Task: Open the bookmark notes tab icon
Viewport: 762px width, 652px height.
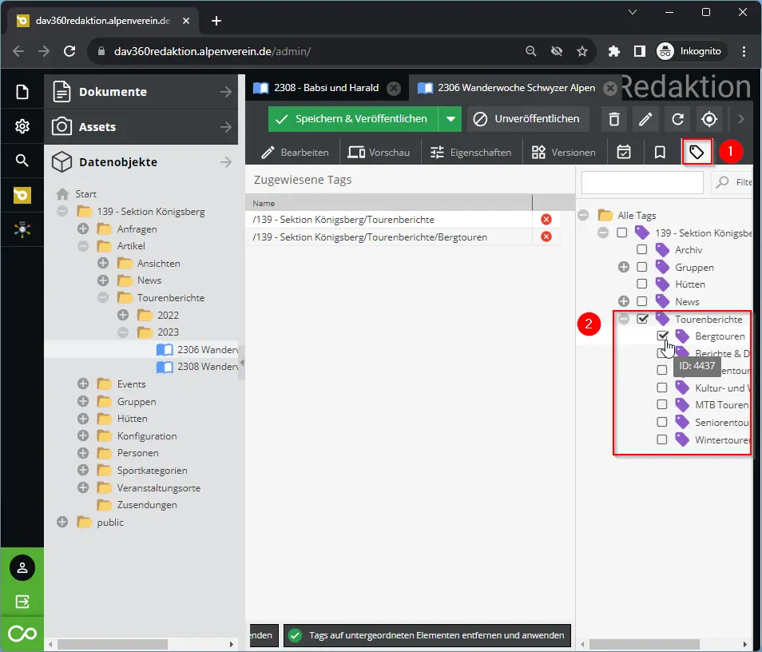Action: (x=660, y=152)
